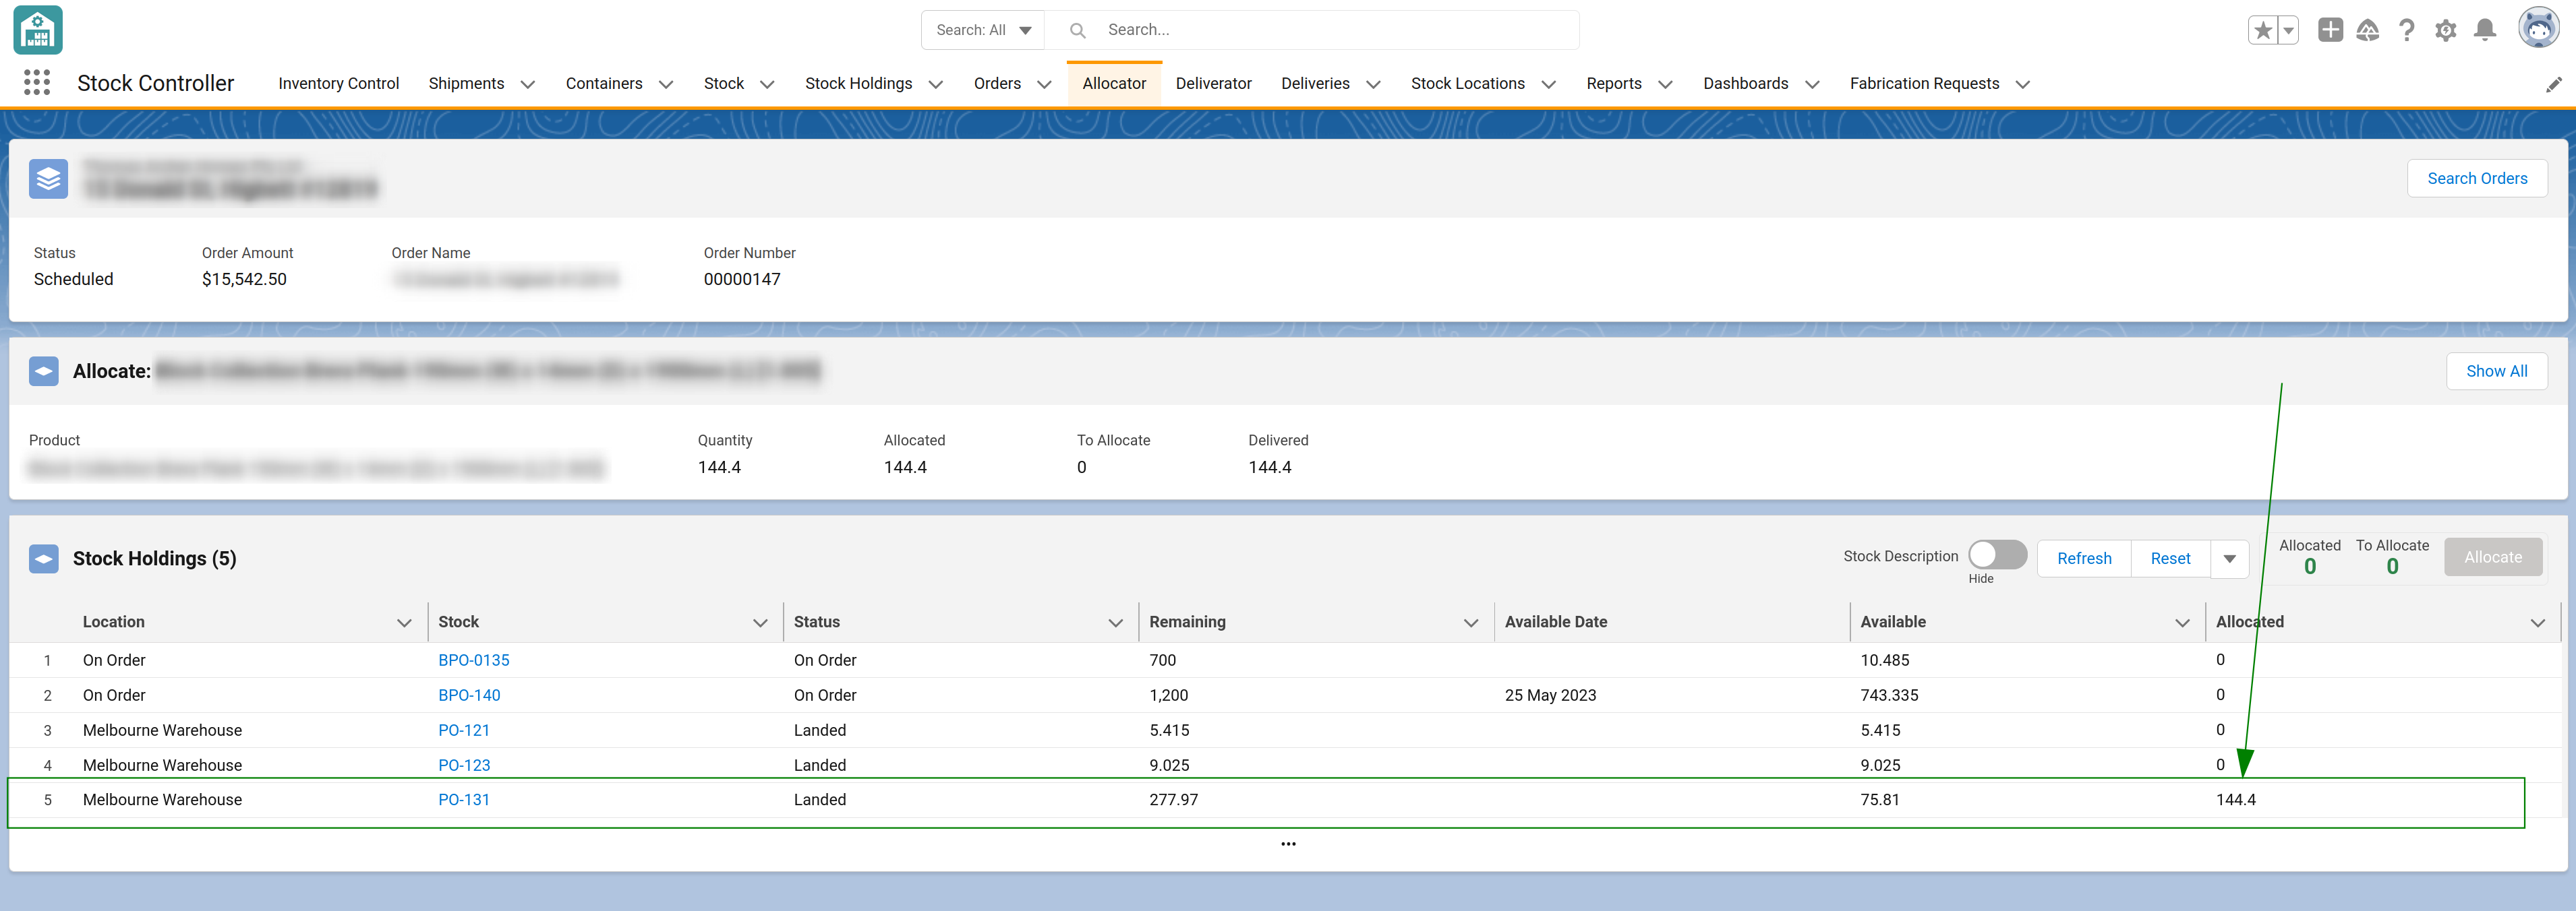Screen dimensions: 2576x911
Task: Click the 25 May 2023 available date
Action: (x=1550, y=695)
